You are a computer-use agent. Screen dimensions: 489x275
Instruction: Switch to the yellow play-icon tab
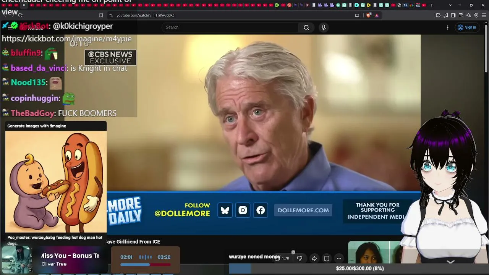(x=369, y=5)
